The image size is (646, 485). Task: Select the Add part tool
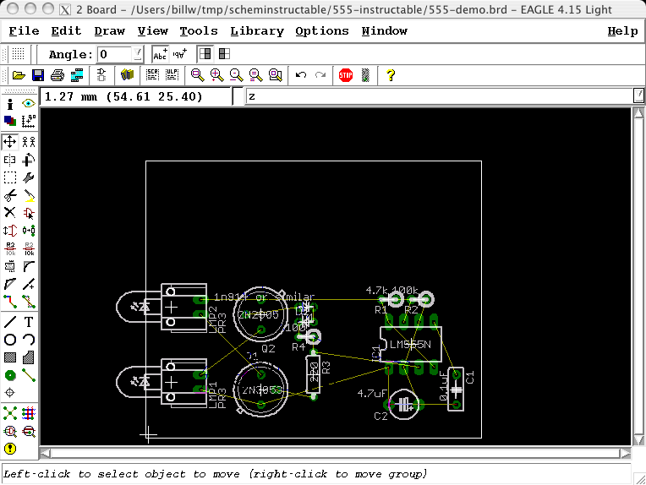[x=29, y=213]
